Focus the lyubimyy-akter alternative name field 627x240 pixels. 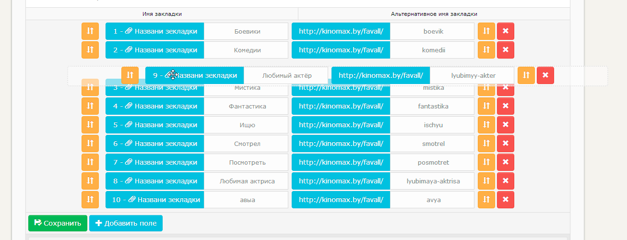tap(472, 75)
